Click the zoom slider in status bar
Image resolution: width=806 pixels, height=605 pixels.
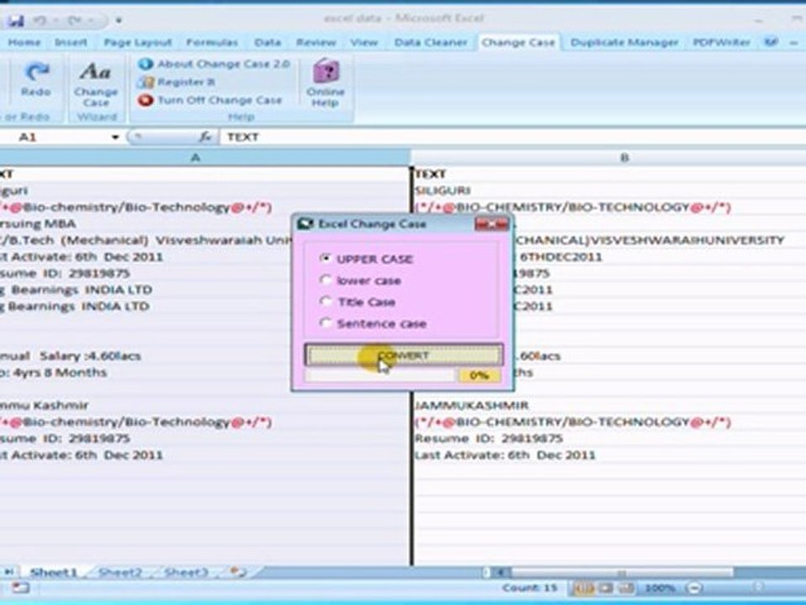pyautogui.click(x=756, y=587)
